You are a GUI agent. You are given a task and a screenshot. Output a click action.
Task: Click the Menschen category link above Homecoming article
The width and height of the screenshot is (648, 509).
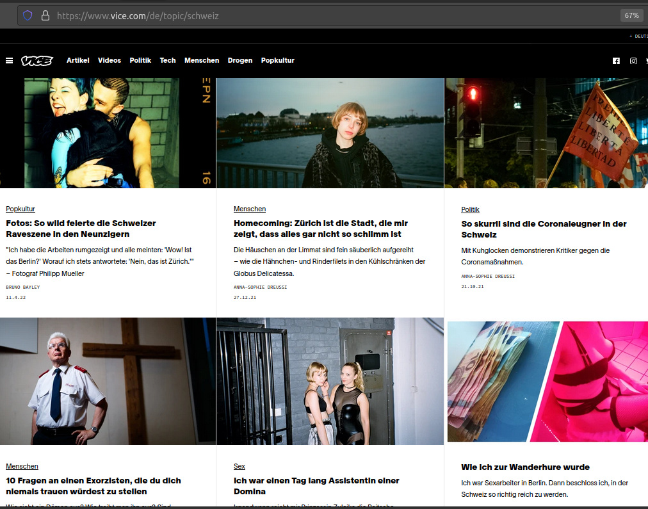pyautogui.click(x=250, y=209)
